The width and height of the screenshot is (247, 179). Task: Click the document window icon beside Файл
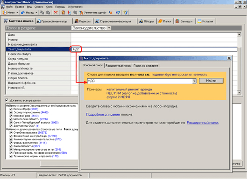click(2, 7)
